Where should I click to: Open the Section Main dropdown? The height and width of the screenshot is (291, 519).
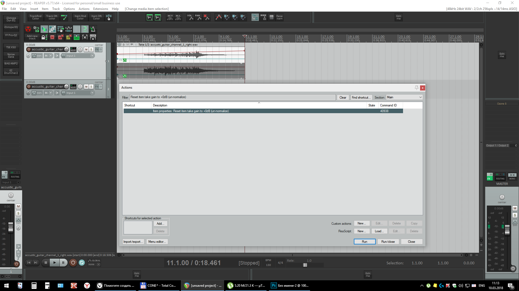tap(404, 97)
